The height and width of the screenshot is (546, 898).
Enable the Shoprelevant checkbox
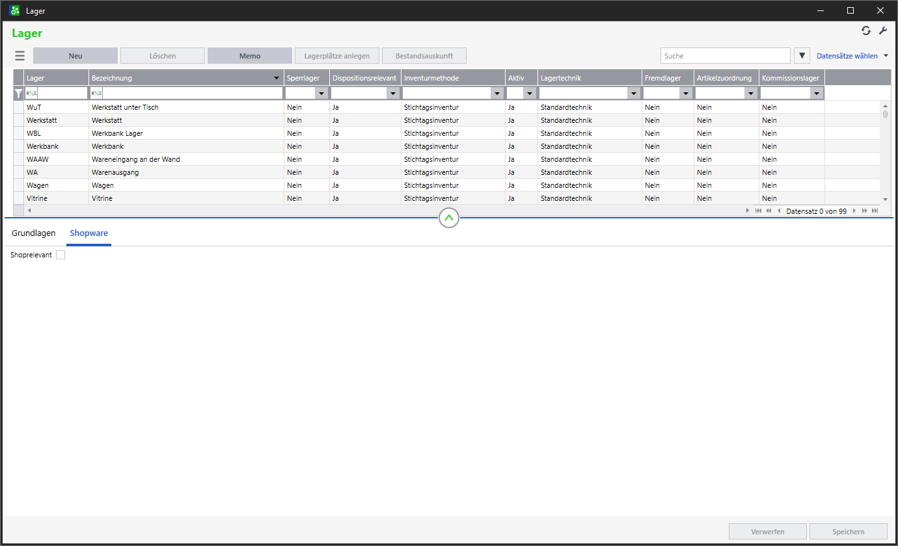click(x=61, y=255)
